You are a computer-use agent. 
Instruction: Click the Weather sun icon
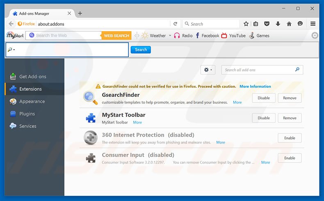(145, 36)
